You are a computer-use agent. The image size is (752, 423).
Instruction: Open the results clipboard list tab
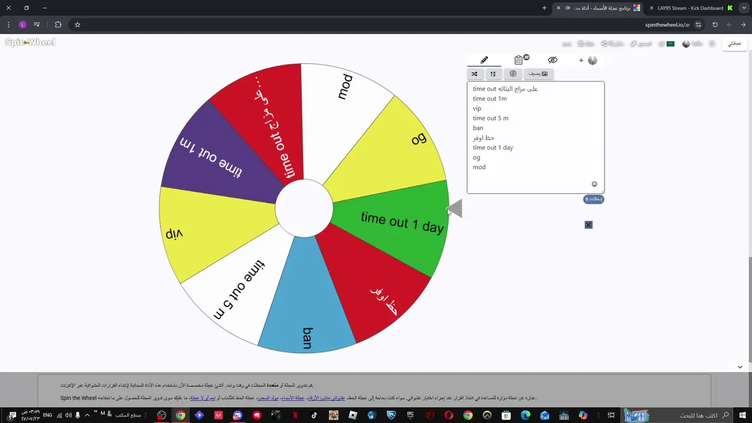[518, 60]
